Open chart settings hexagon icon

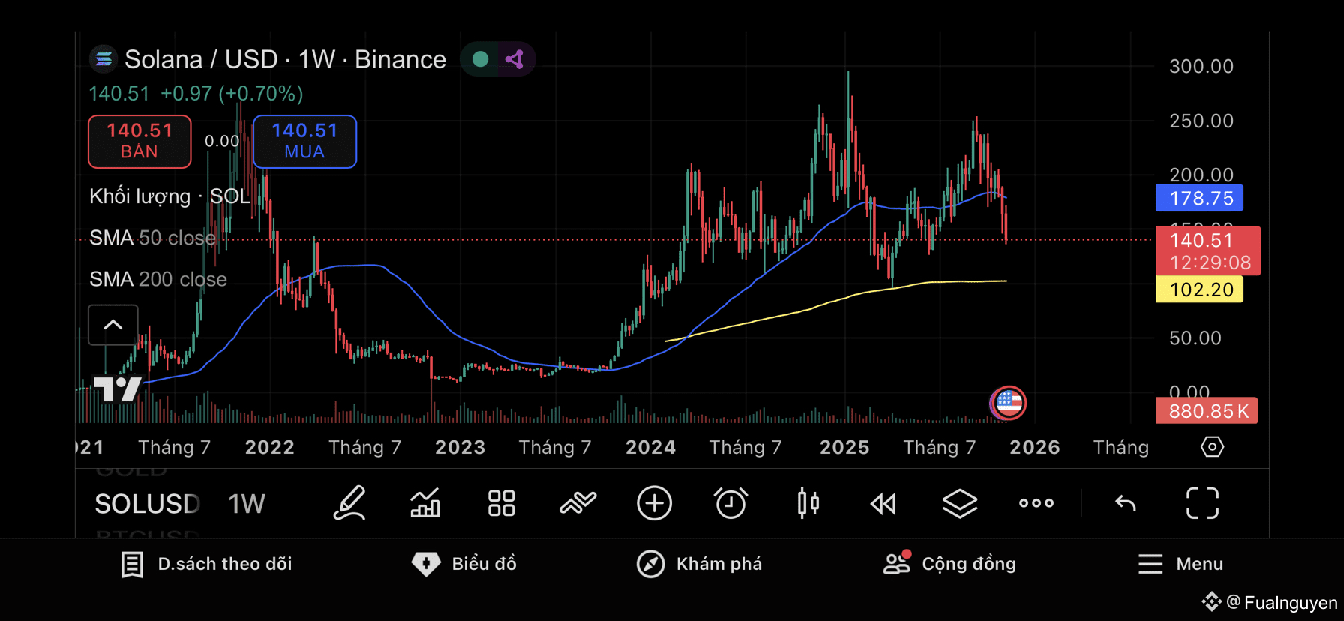[1212, 447]
